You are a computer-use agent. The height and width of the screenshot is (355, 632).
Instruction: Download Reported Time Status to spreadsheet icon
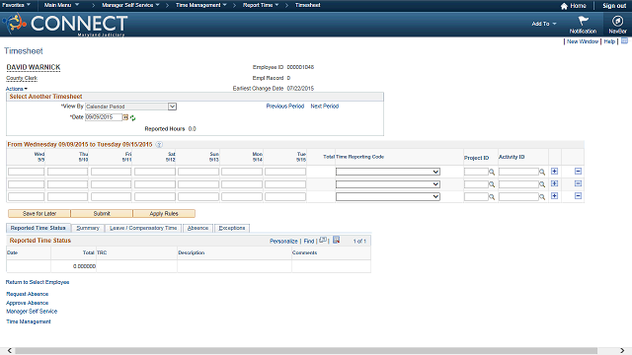(x=336, y=240)
